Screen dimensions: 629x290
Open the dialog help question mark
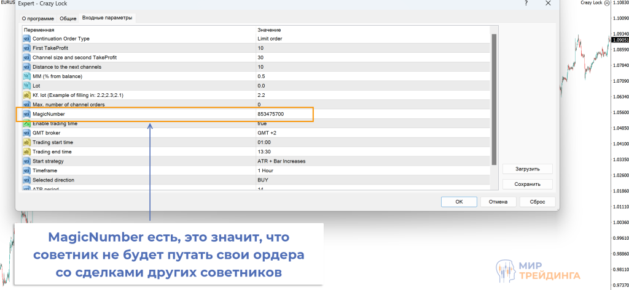pos(526,4)
